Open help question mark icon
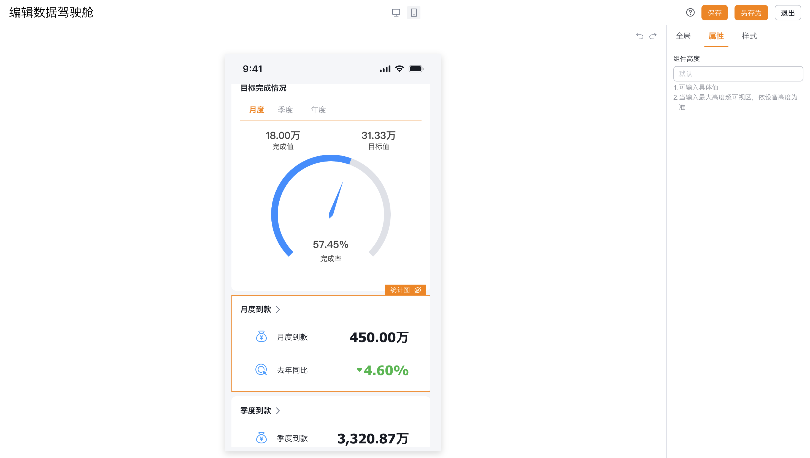810x458 pixels. [690, 13]
